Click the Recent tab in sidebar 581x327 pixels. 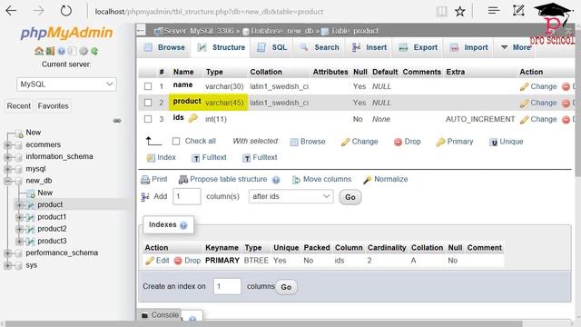coord(18,106)
